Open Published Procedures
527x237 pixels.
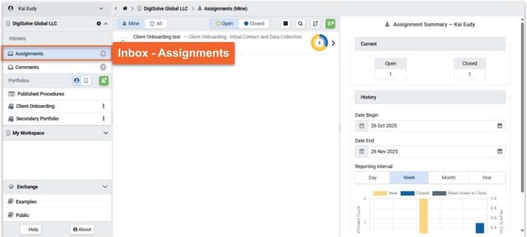coord(57,94)
